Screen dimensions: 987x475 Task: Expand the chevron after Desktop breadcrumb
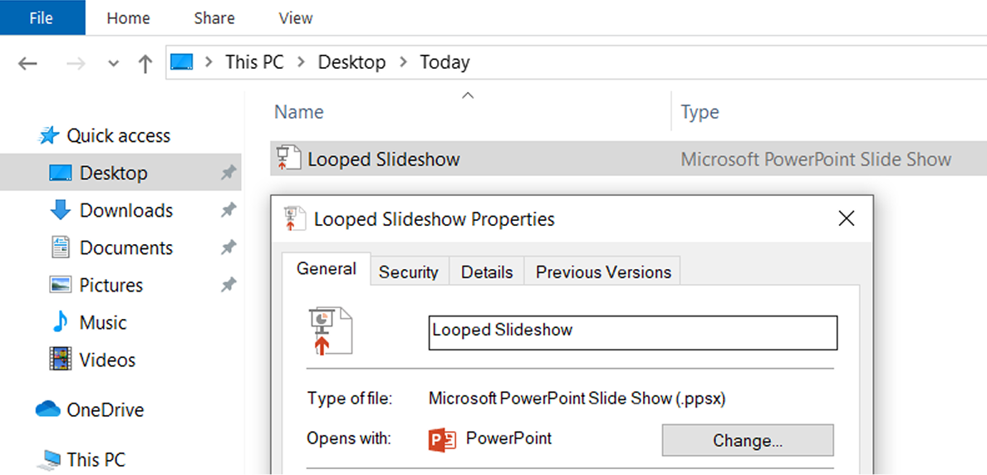(x=404, y=62)
